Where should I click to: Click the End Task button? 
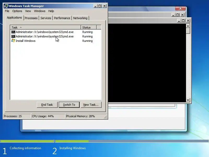click(x=47, y=105)
